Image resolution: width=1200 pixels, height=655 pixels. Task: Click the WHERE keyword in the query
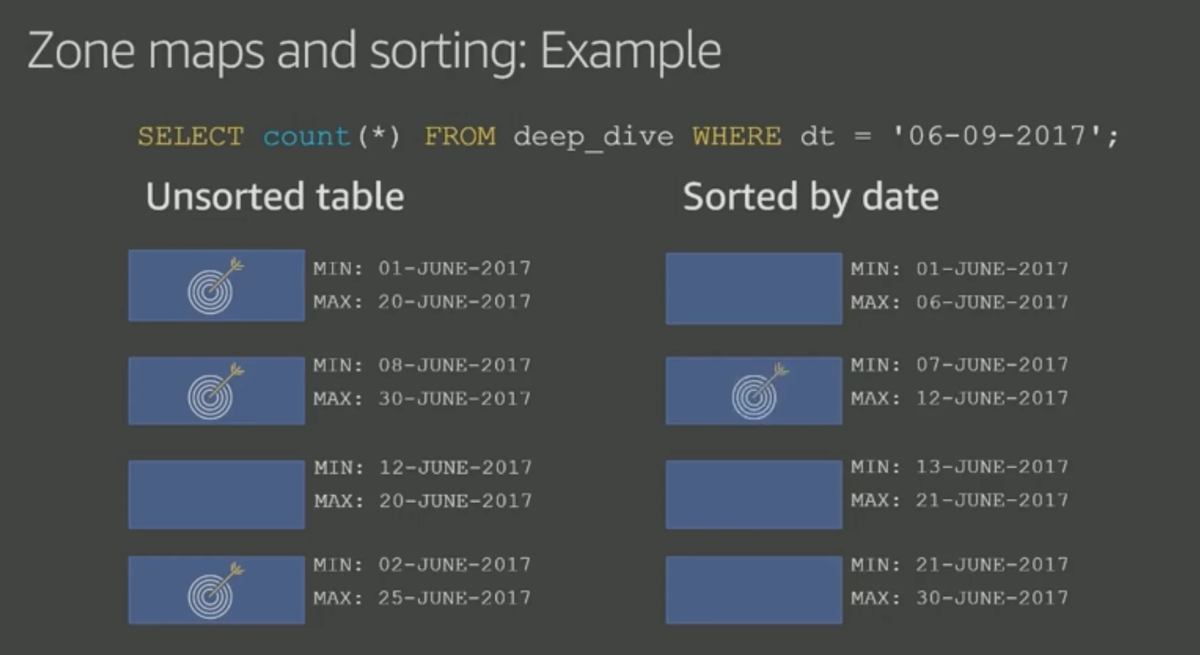click(736, 137)
